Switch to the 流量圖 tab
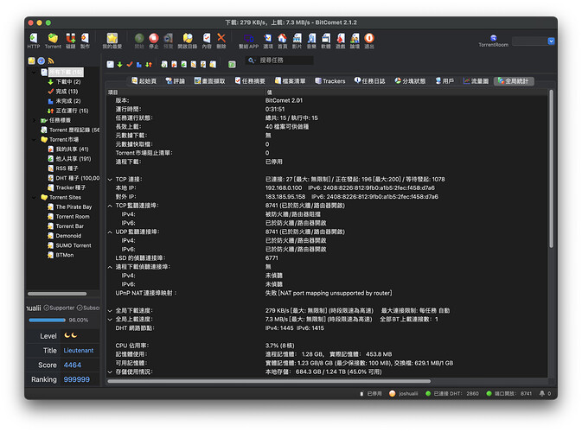582x432 pixels. pyautogui.click(x=476, y=81)
